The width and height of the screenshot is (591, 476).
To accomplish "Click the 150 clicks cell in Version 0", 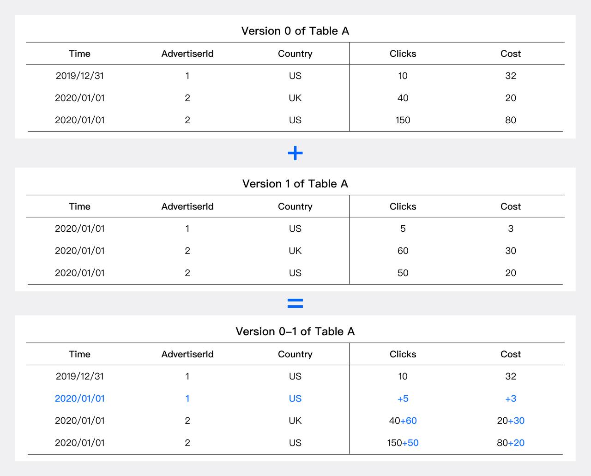I will 403,120.
